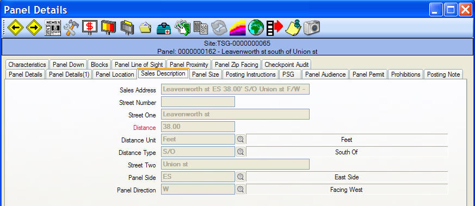Click the 'Facing West' description text
The image size is (475, 206).
coord(347,190)
